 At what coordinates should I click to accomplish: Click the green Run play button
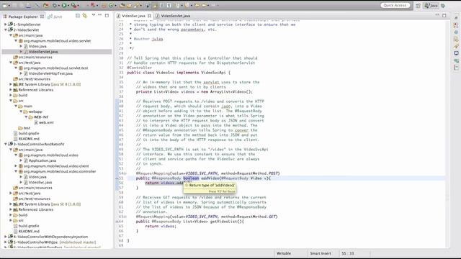point(64,5)
